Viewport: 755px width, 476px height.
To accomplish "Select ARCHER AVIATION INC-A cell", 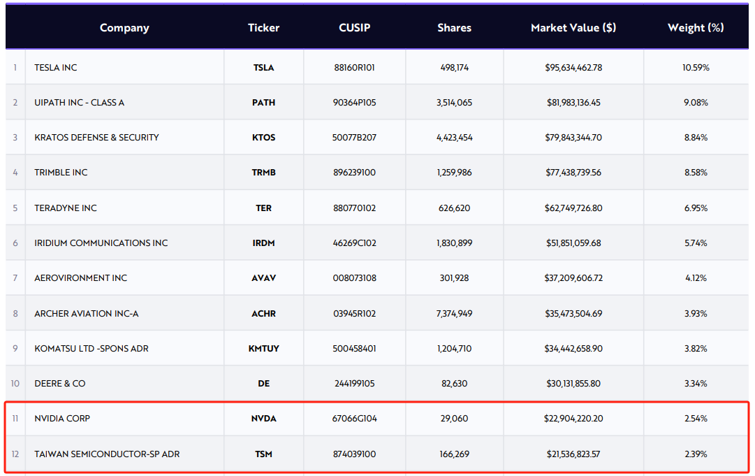I will 86,314.
